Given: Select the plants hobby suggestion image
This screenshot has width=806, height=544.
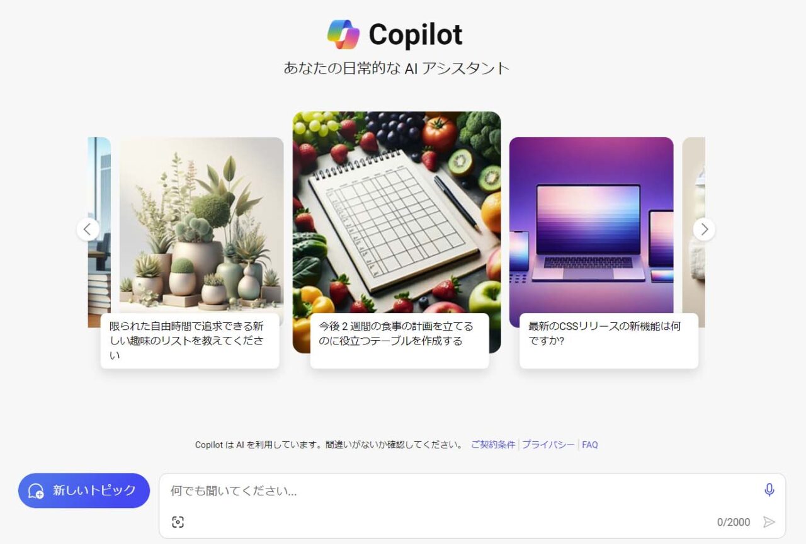Looking at the screenshot, I should pyautogui.click(x=201, y=225).
